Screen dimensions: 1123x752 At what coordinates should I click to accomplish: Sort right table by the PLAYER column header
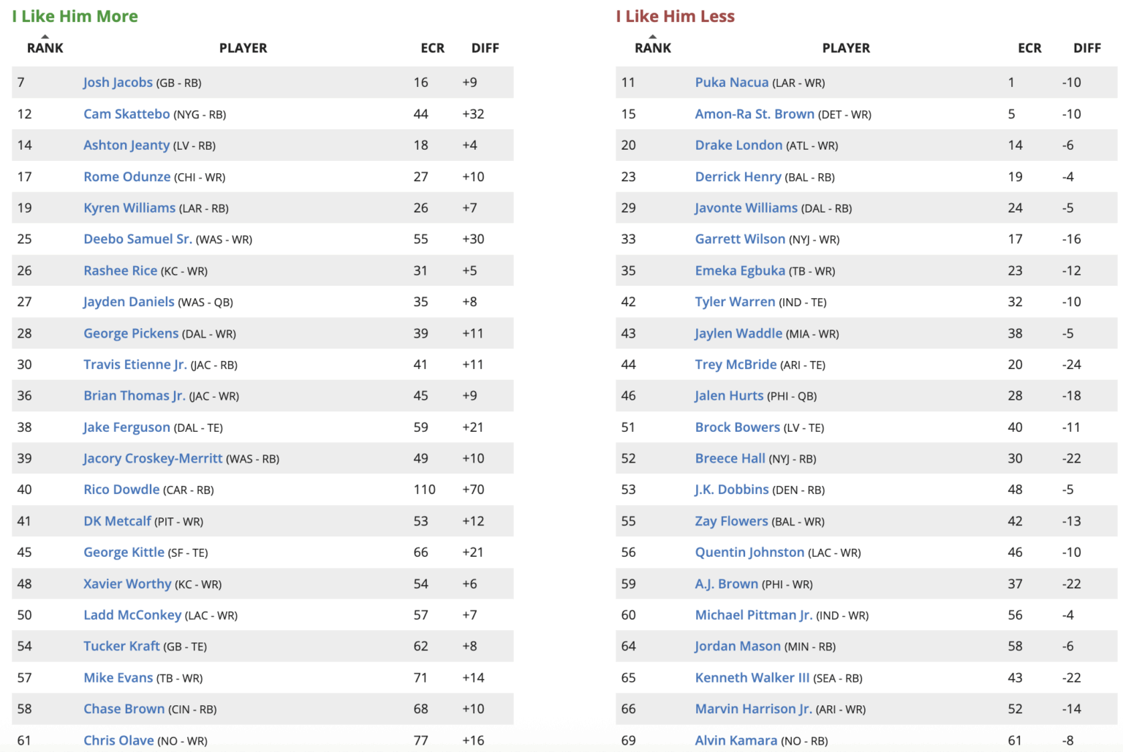846,48
